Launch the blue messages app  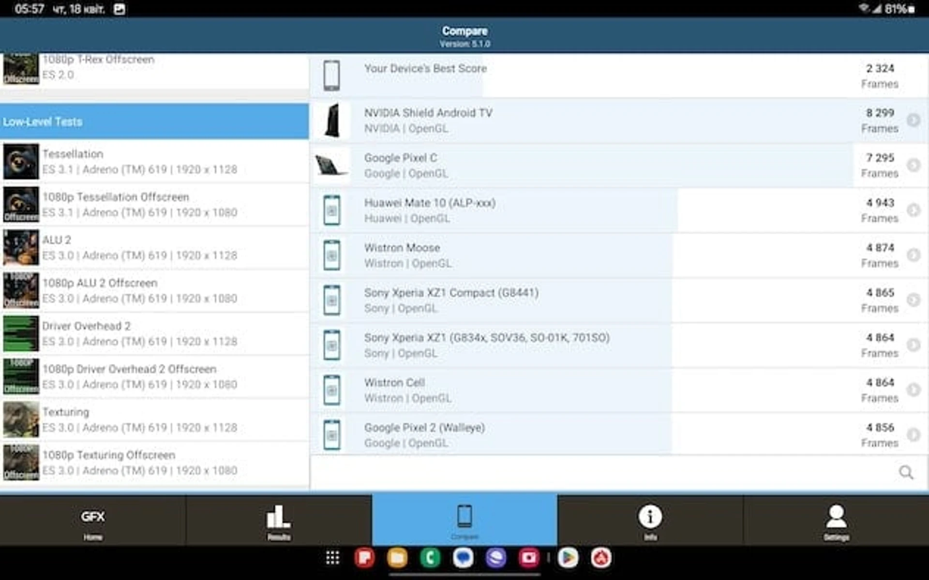[463, 558]
